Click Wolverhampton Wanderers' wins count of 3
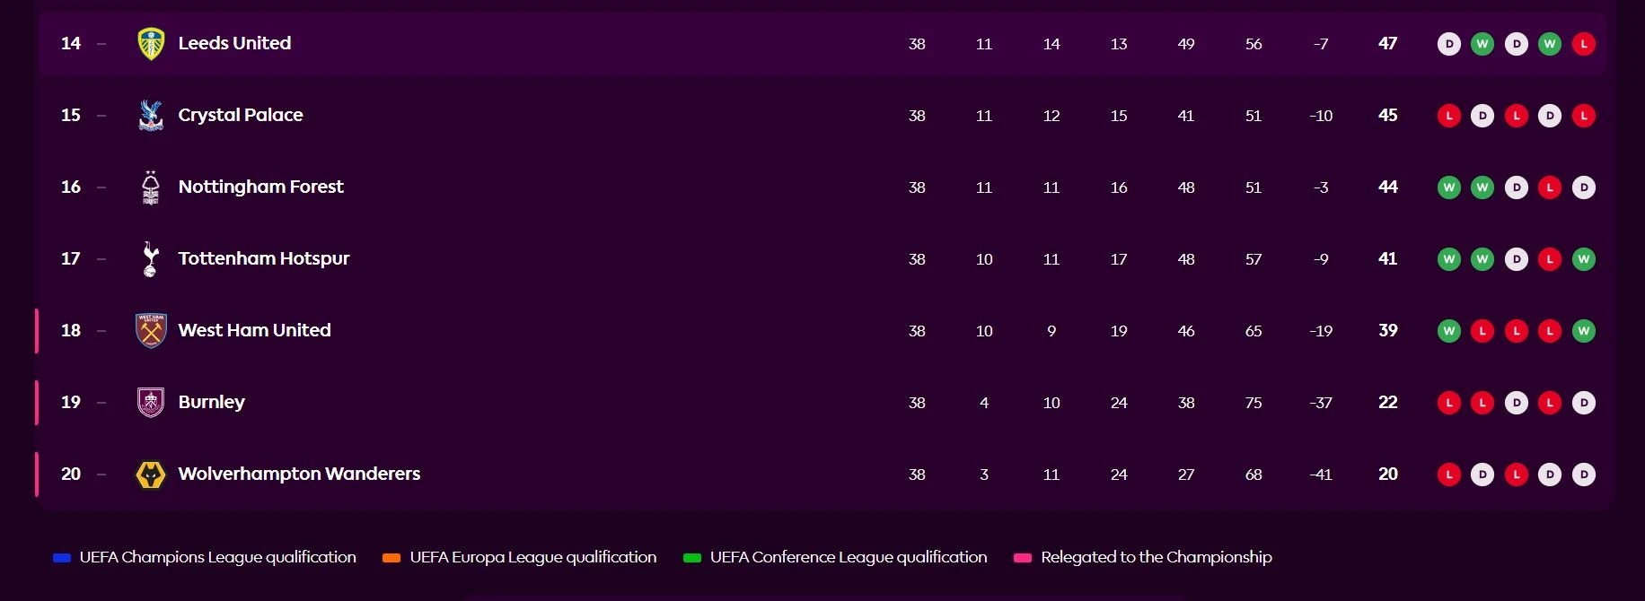Screen dimensions: 1645x601 tap(984, 475)
